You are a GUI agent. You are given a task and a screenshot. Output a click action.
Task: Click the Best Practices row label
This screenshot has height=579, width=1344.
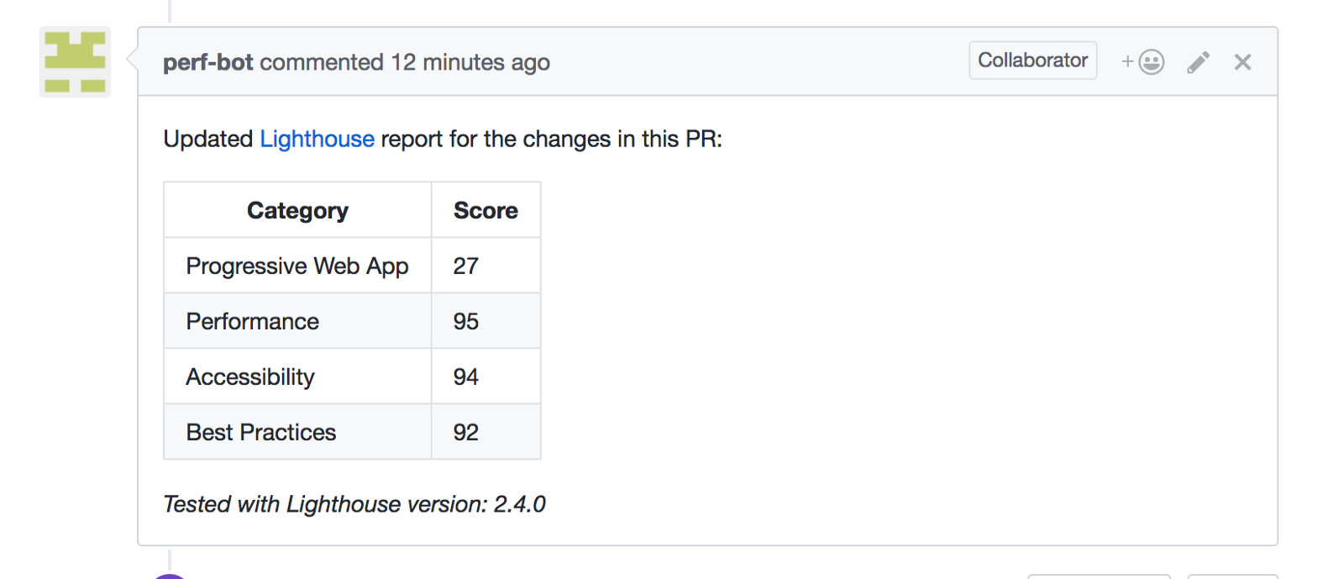tap(261, 432)
